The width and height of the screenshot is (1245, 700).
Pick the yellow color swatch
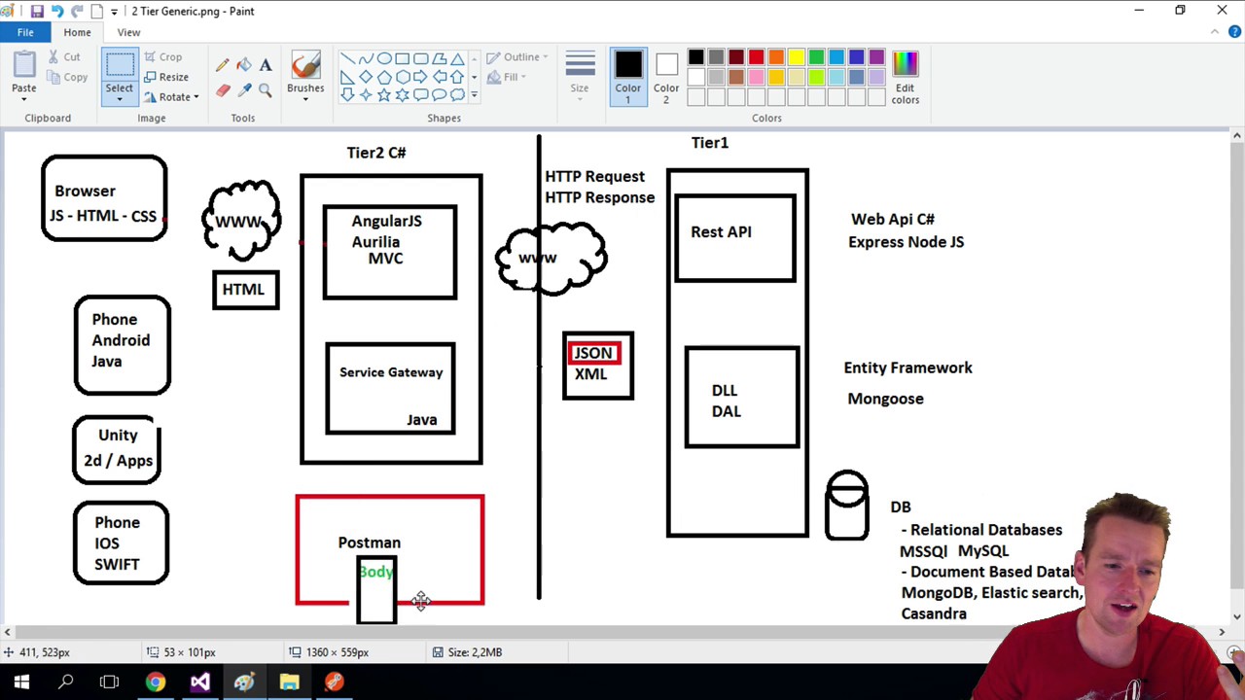pyautogui.click(x=797, y=57)
